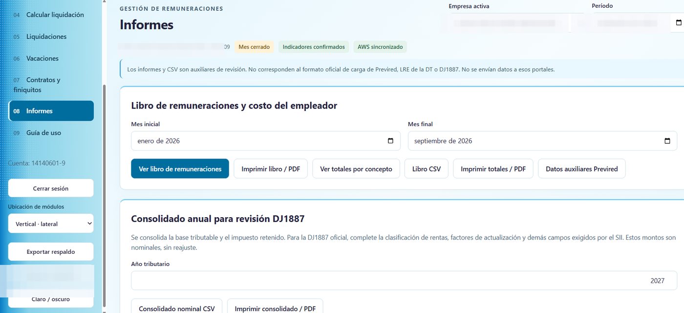Select the Informes module
This screenshot has height=313, width=684.
pyautogui.click(x=51, y=111)
